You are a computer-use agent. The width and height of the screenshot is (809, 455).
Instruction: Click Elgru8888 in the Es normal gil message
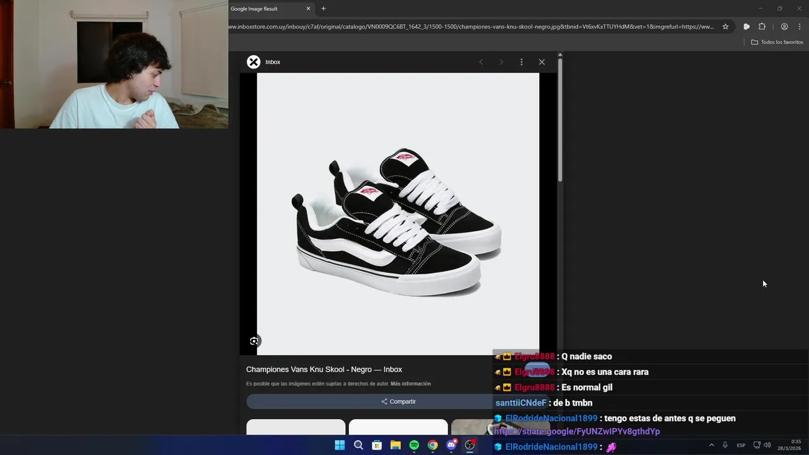pyautogui.click(x=534, y=387)
